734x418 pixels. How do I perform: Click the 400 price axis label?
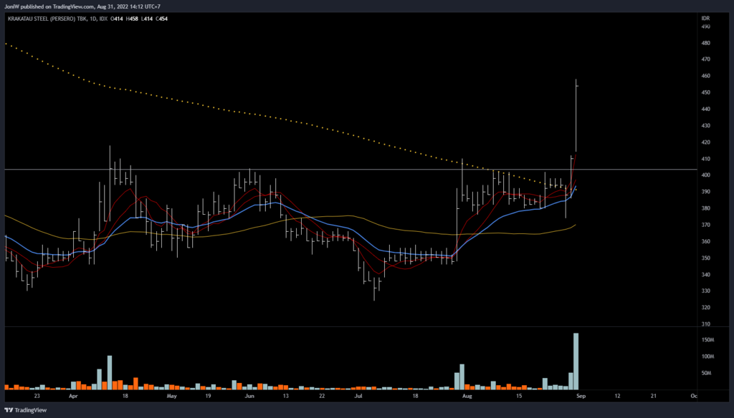click(x=705, y=175)
